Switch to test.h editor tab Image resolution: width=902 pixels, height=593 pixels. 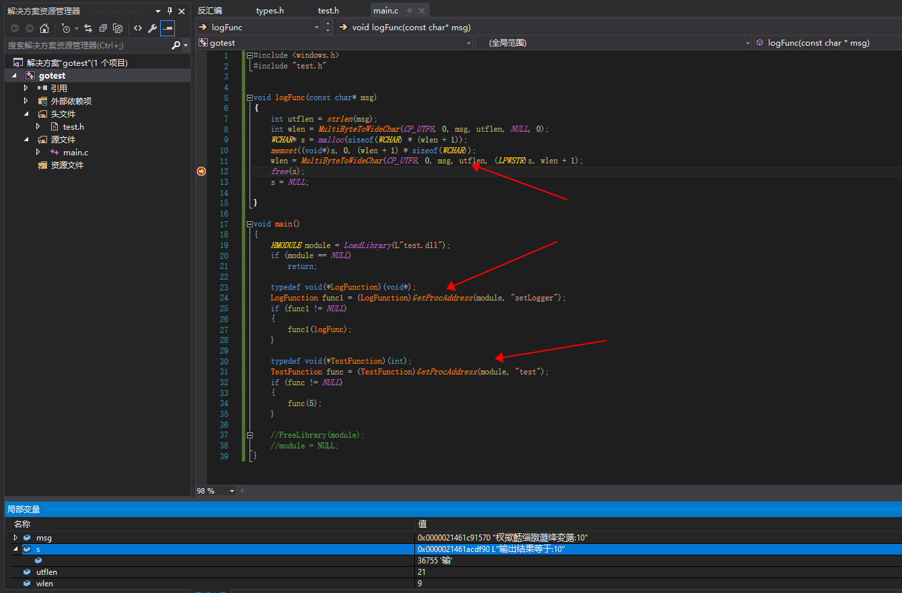(x=328, y=10)
